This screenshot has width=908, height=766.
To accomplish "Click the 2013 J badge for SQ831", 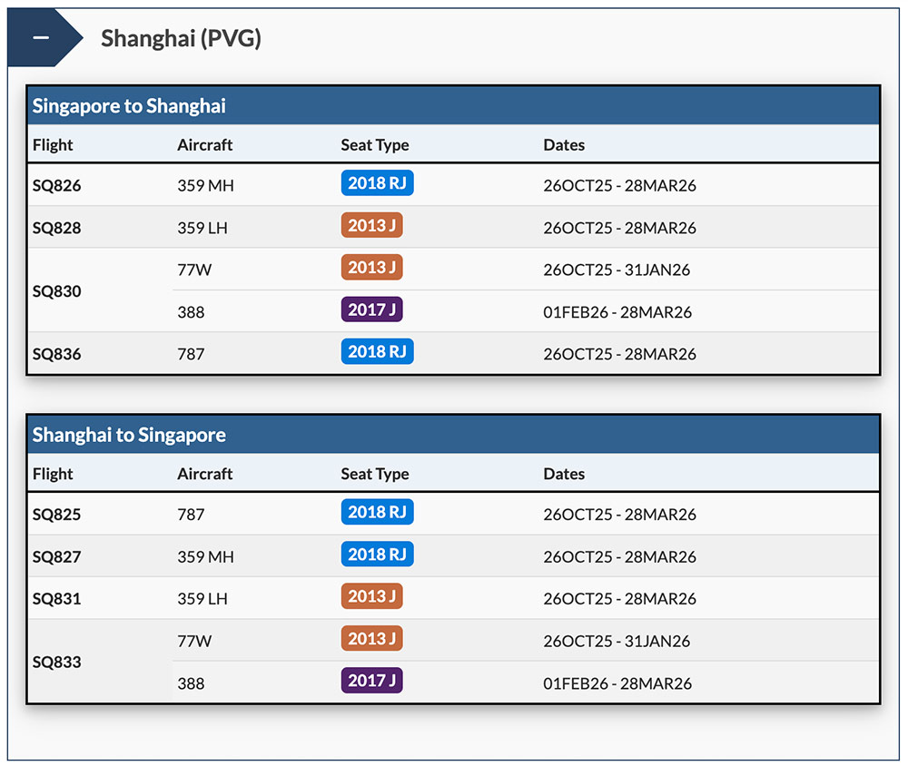I will pyautogui.click(x=371, y=596).
